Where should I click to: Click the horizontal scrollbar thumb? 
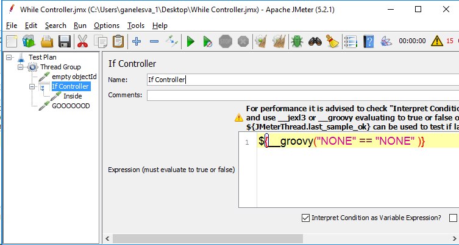tap(208, 238)
